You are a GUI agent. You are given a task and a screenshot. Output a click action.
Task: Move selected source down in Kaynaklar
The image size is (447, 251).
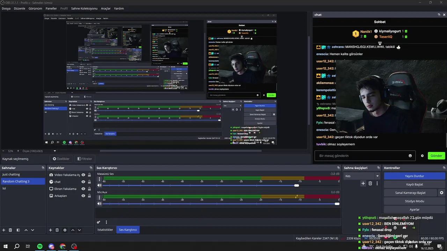[x=79, y=230]
